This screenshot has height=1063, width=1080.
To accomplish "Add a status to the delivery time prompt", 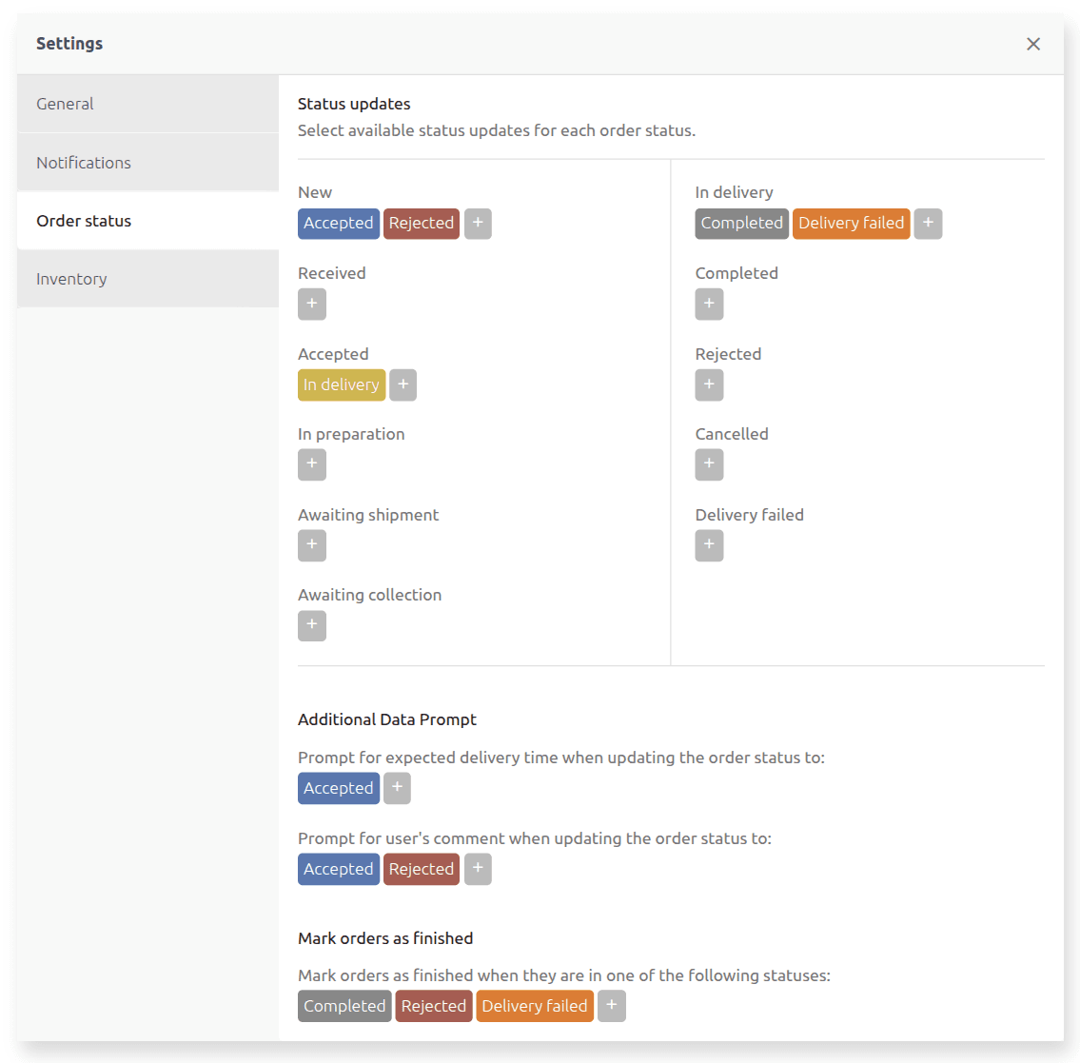I will (x=397, y=788).
